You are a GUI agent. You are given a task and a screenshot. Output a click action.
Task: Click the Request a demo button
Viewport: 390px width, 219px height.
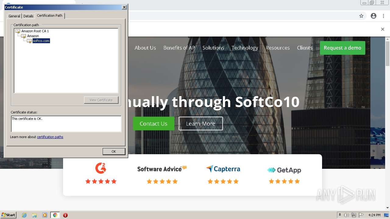pyautogui.click(x=342, y=48)
